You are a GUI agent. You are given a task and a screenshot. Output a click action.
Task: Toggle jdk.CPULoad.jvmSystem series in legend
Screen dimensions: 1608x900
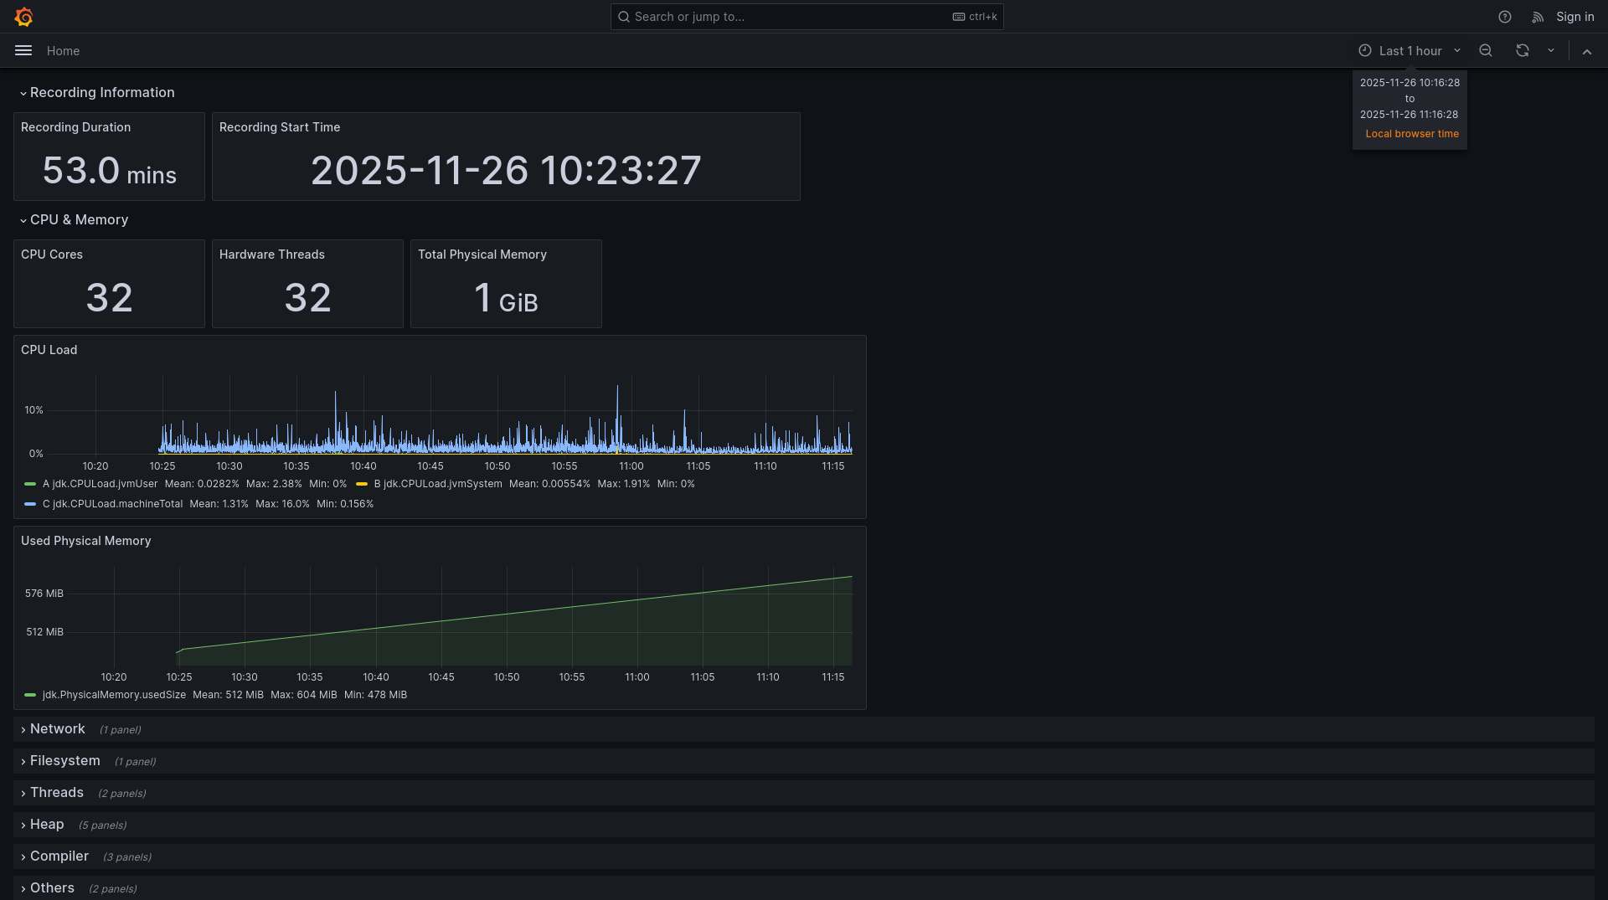(x=437, y=484)
